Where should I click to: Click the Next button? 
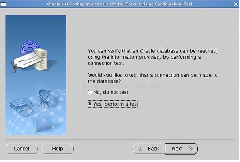pos(181,149)
